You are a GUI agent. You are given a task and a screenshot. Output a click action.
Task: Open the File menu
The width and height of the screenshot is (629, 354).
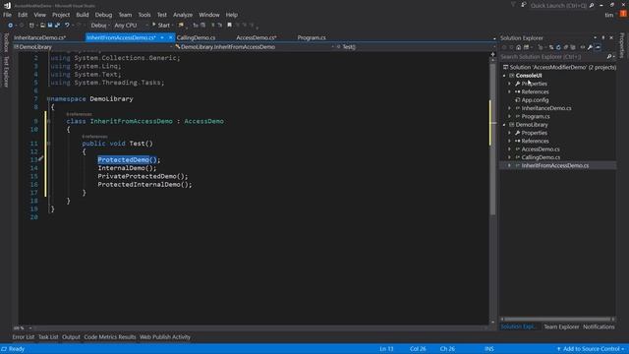coord(7,15)
